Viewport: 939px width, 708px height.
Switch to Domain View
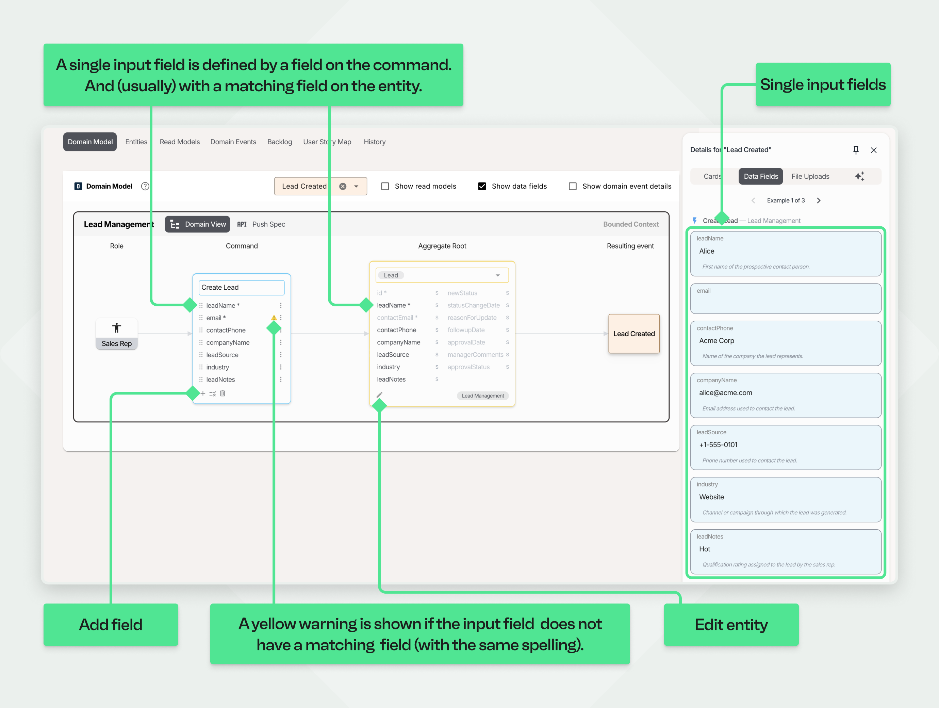[197, 224]
